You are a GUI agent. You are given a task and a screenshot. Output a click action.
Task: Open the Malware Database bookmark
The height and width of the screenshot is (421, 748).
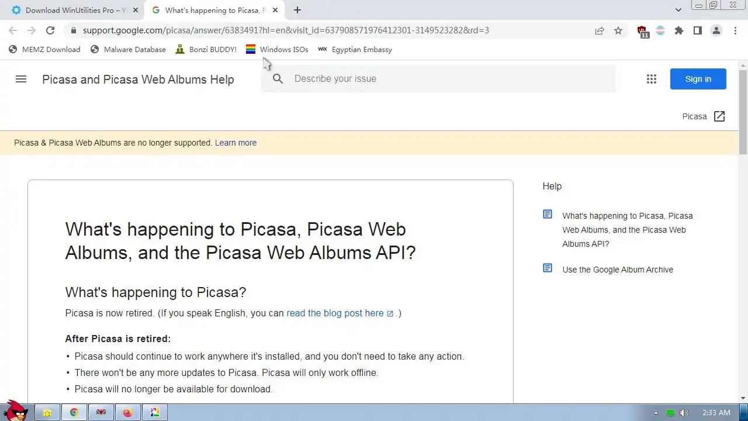[128, 50]
